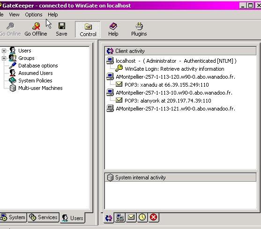Switch to the Services tab

tap(43, 217)
